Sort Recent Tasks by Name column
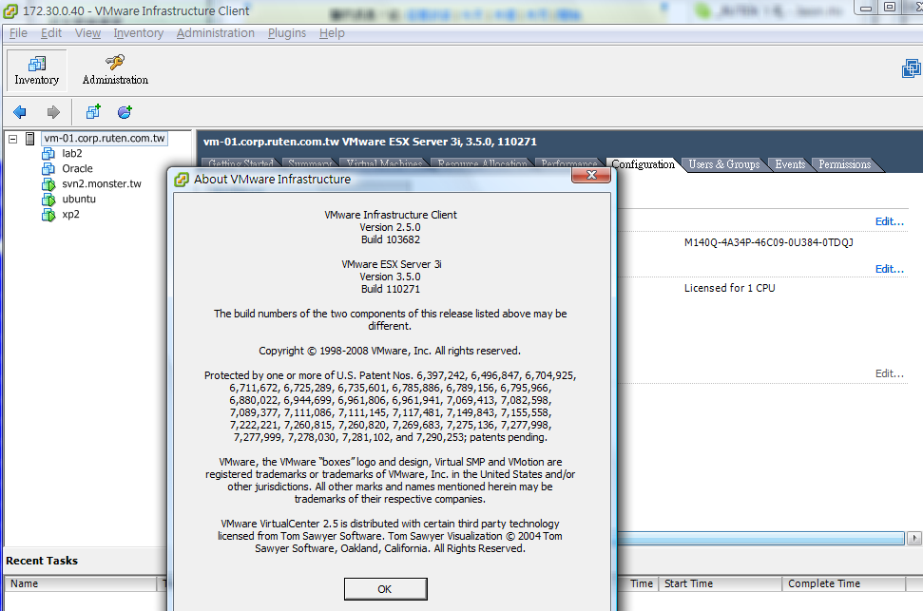Image resolution: width=923 pixels, height=611 pixels. [81, 584]
